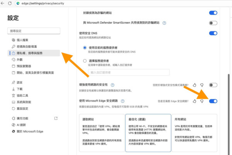232x155 pixels.
Task: Open 系統與效能 settings section
Action: pyautogui.click(x=34, y=102)
